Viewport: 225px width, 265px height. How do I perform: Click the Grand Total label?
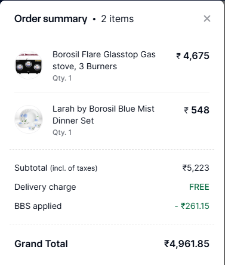41,244
